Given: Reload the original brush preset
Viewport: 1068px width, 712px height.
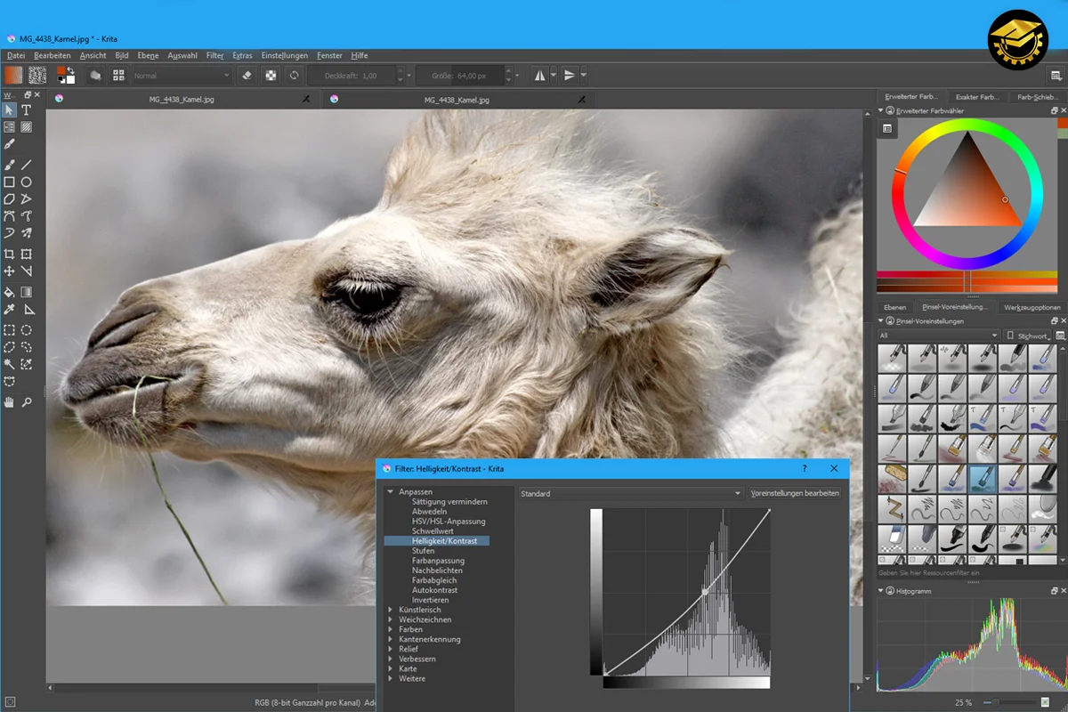Looking at the screenshot, I should pyautogui.click(x=295, y=76).
